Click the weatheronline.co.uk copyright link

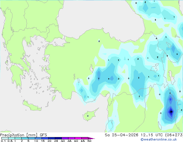pos(159,139)
